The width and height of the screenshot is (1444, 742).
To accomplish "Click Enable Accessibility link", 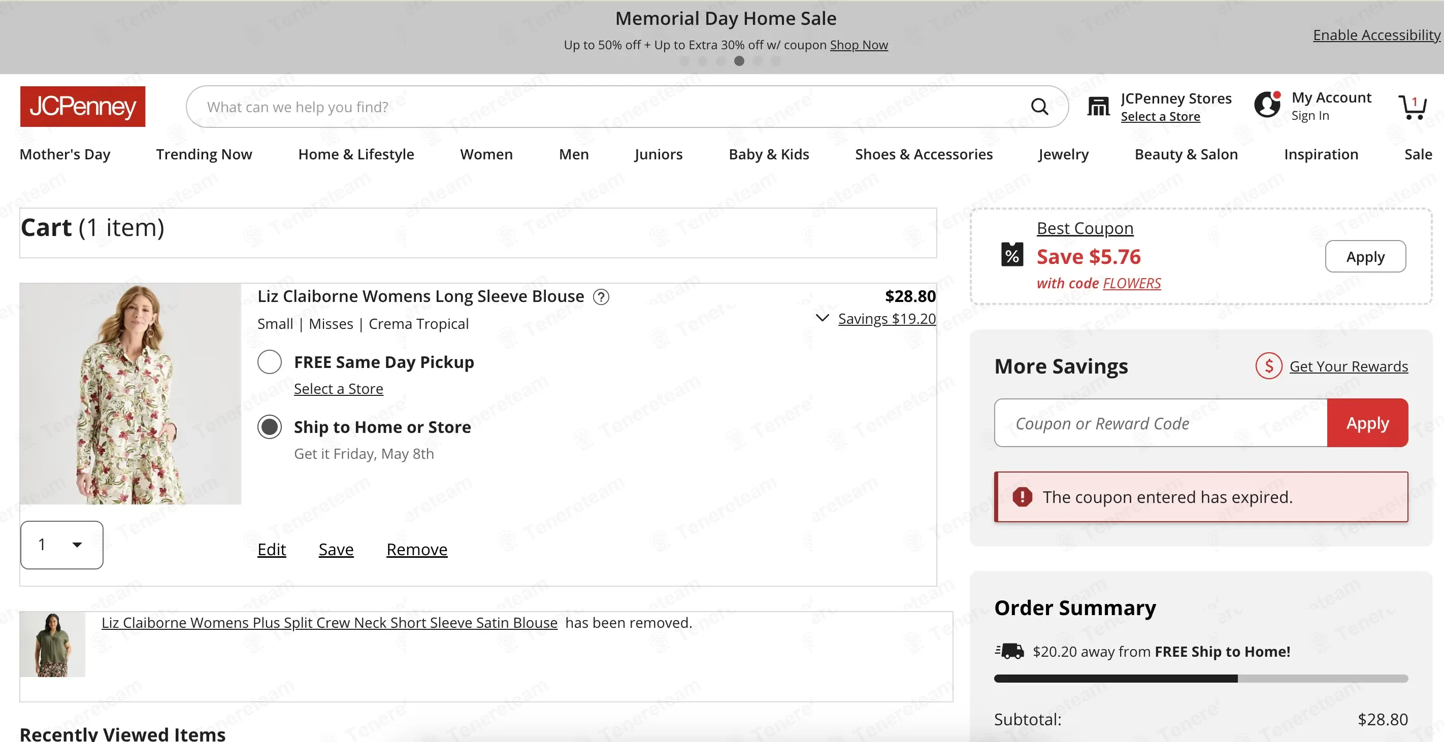I will coord(1377,35).
